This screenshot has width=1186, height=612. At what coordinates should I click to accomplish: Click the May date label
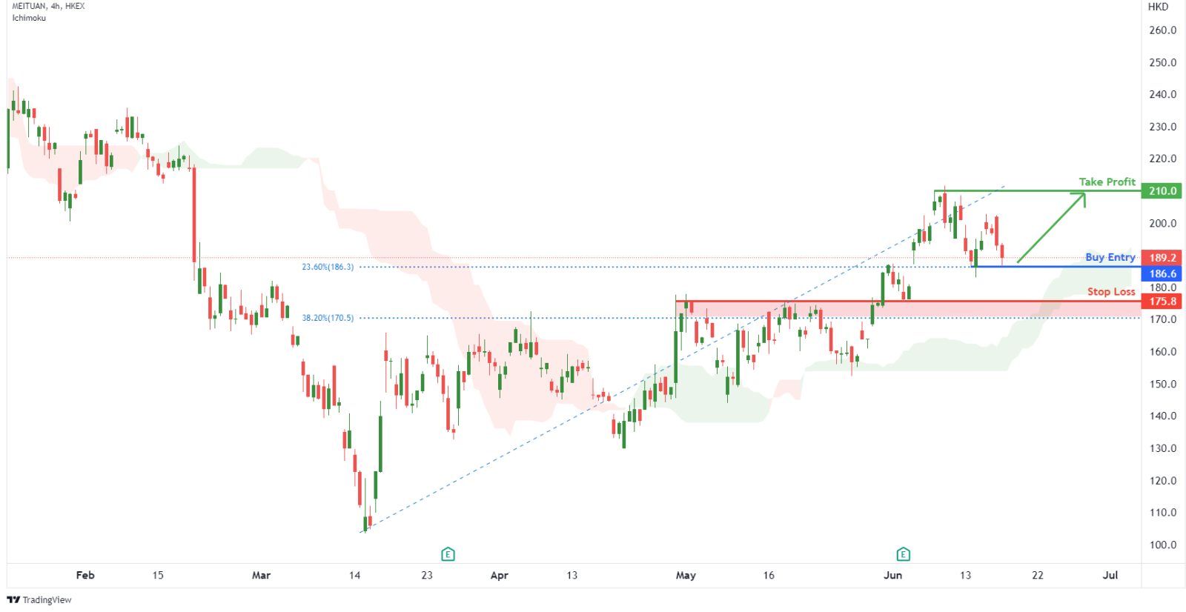686,575
